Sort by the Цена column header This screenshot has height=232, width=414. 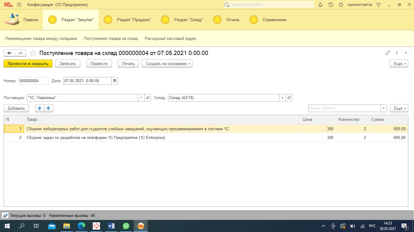(x=318, y=119)
